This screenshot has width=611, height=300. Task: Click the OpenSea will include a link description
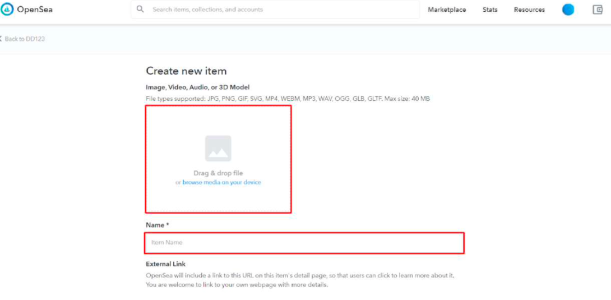pyautogui.click(x=300, y=280)
